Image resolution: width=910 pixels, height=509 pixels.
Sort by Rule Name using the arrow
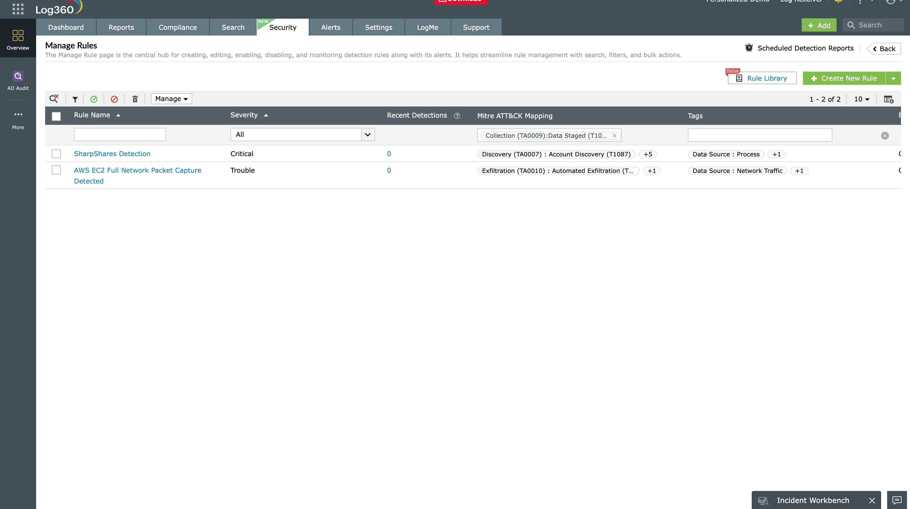[x=118, y=115]
